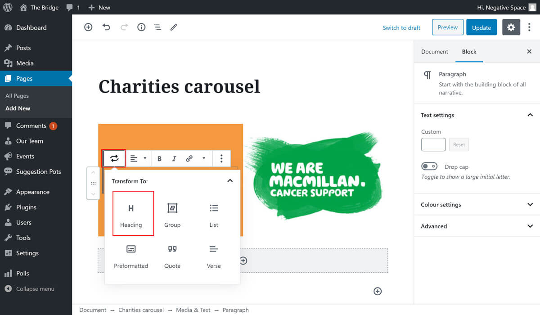Click the Update button
540x315 pixels.
[481, 27]
